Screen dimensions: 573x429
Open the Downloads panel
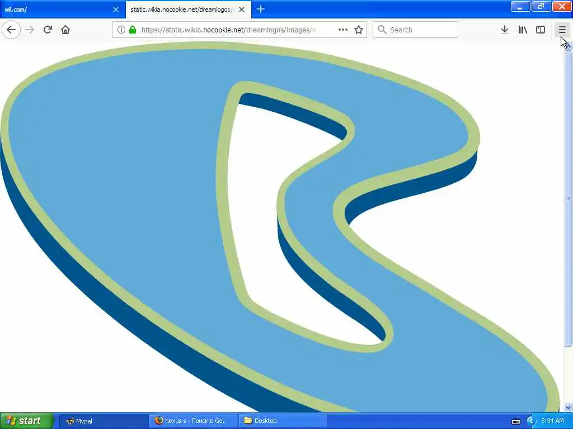505,30
